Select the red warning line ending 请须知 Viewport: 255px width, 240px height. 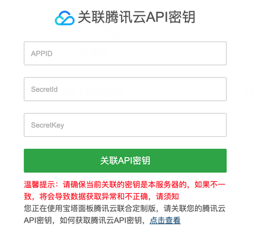[x=101, y=197]
